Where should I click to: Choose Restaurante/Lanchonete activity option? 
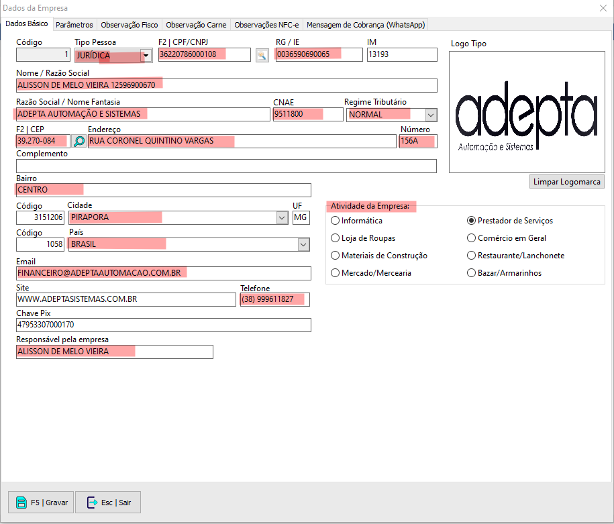471,256
